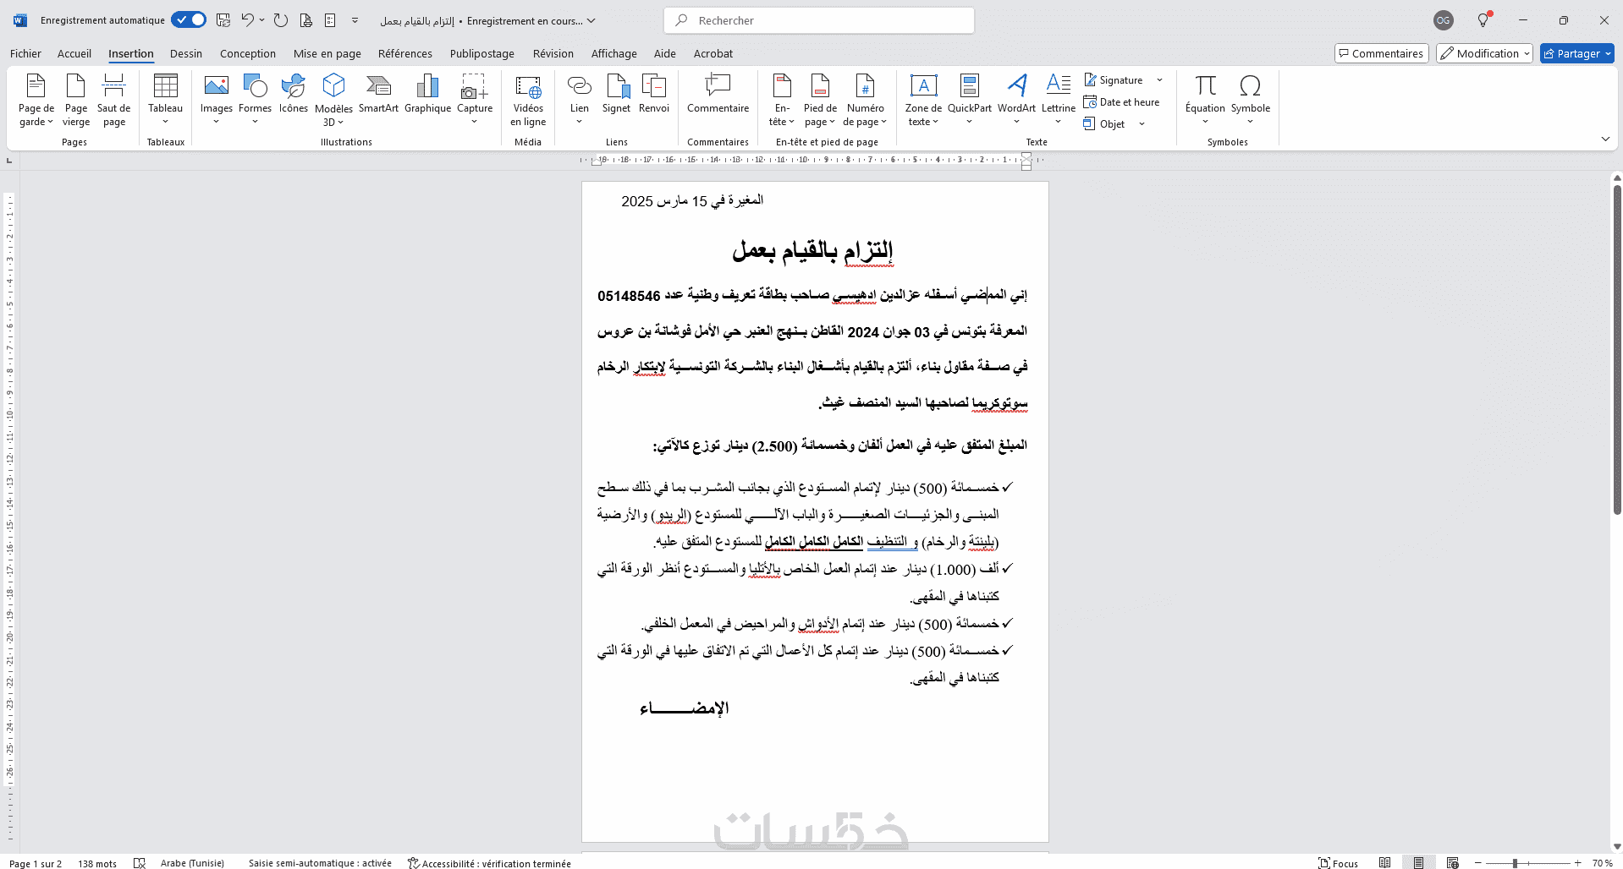The width and height of the screenshot is (1623, 869).
Task: Switch to the Mise en page tab
Action: click(x=327, y=53)
